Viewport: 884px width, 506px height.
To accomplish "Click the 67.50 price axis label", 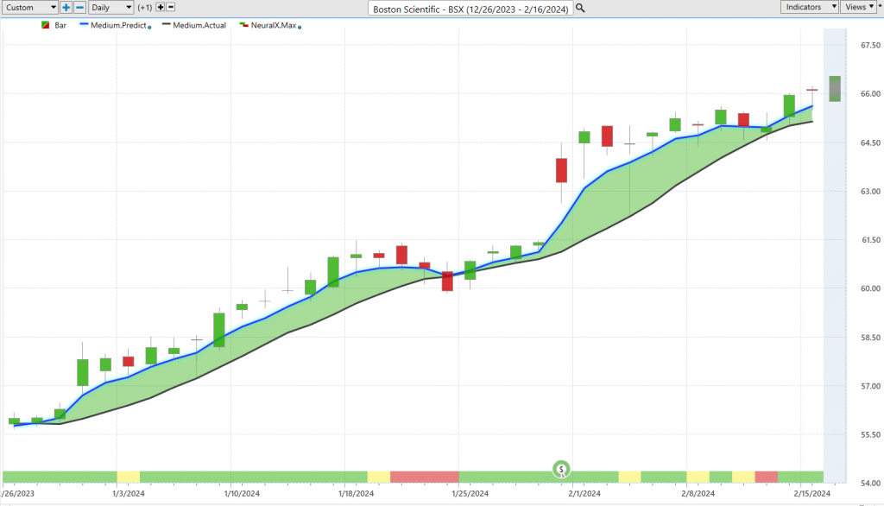I will point(870,45).
